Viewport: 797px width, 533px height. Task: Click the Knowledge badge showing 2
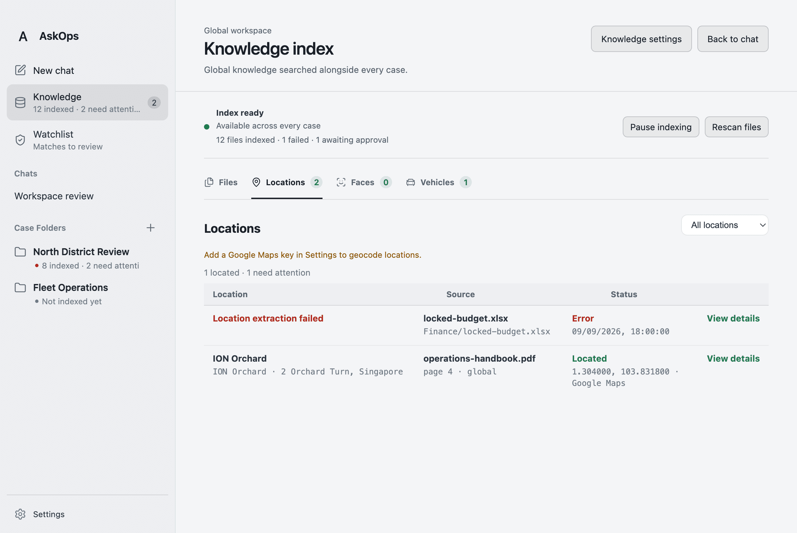point(154,103)
